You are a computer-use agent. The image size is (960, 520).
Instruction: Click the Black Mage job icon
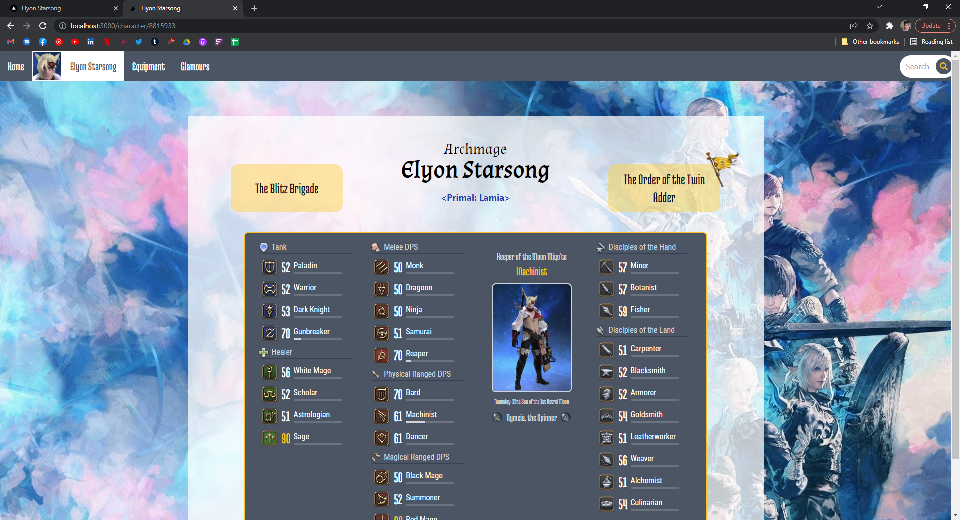coord(382,477)
